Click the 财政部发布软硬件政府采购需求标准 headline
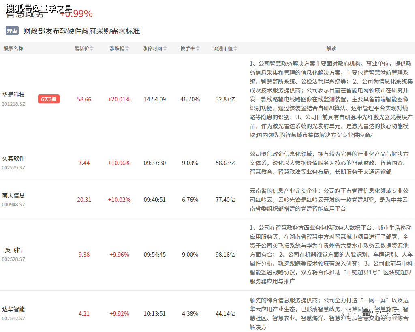Image resolution: width=415 pixels, height=332 pixels. click(x=81, y=31)
